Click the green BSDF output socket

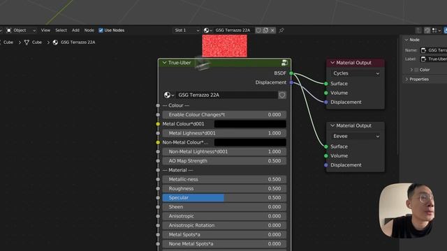point(291,73)
